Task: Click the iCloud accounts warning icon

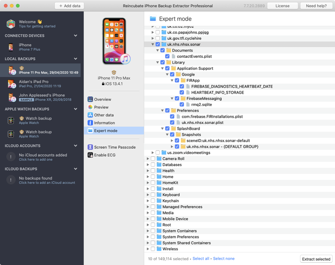Action: [x=11, y=157]
